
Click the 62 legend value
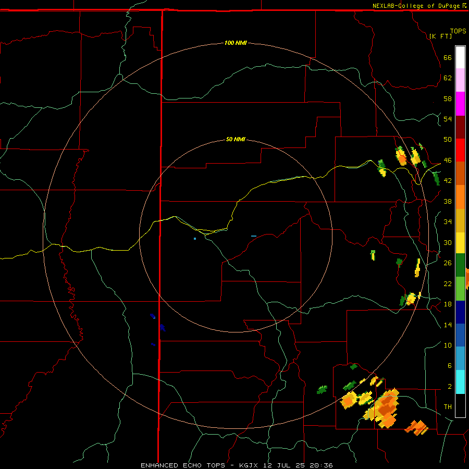pos(448,78)
